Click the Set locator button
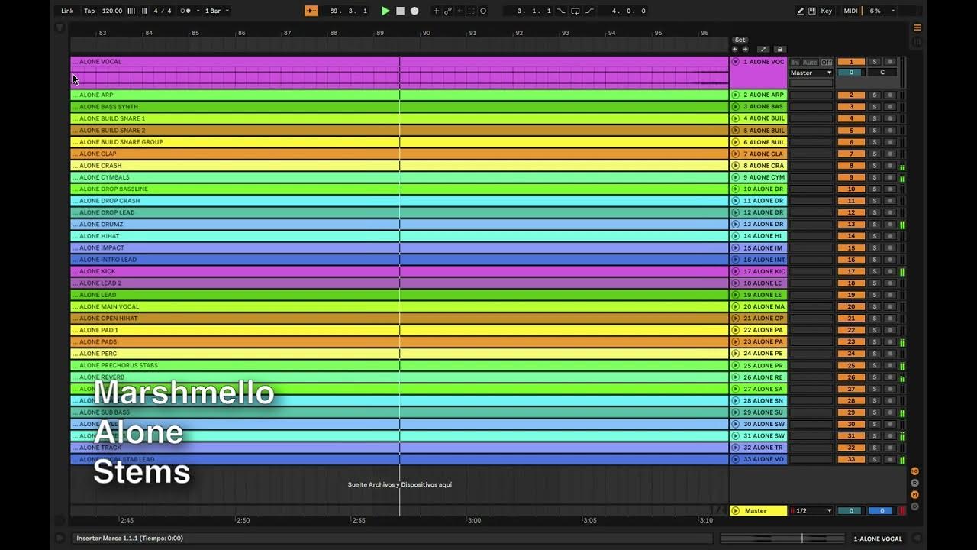Image resolution: width=977 pixels, height=550 pixels. pos(740,40)
